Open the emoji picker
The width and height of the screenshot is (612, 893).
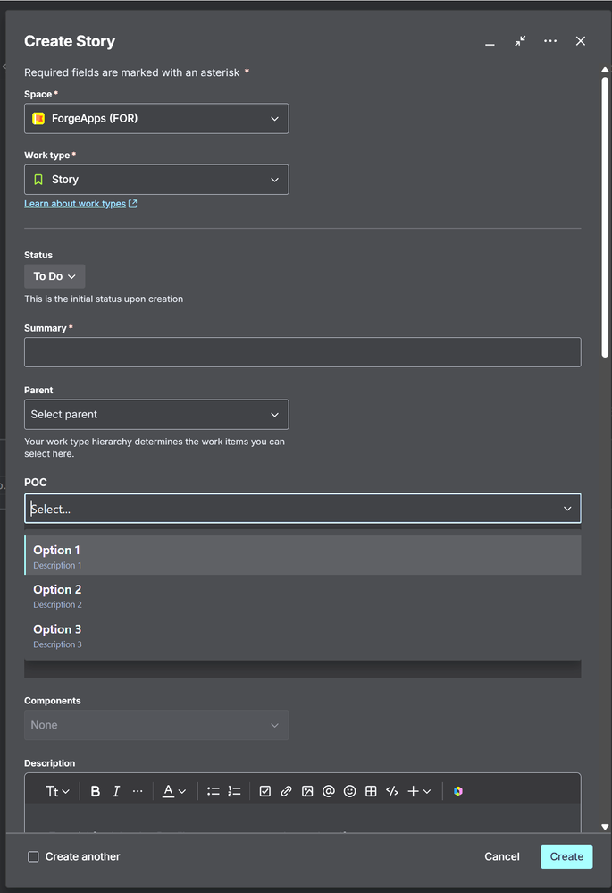pos(349,791)
